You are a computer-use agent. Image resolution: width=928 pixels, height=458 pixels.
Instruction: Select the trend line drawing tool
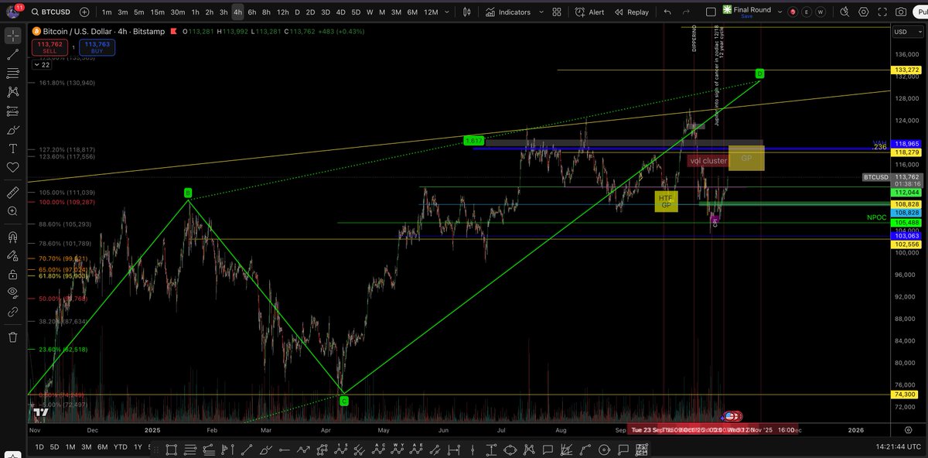click(x=13, y=54)
